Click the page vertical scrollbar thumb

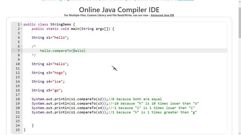[x=239, y=22]
